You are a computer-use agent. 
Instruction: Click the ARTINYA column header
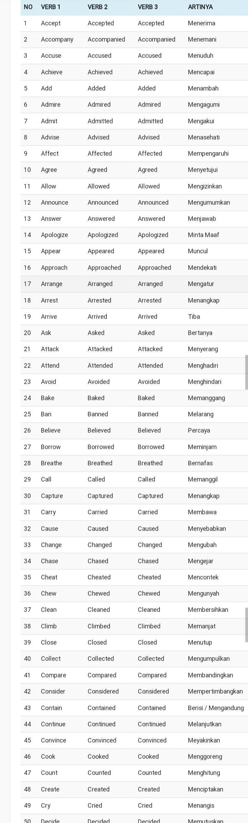[x=200, y=7]
